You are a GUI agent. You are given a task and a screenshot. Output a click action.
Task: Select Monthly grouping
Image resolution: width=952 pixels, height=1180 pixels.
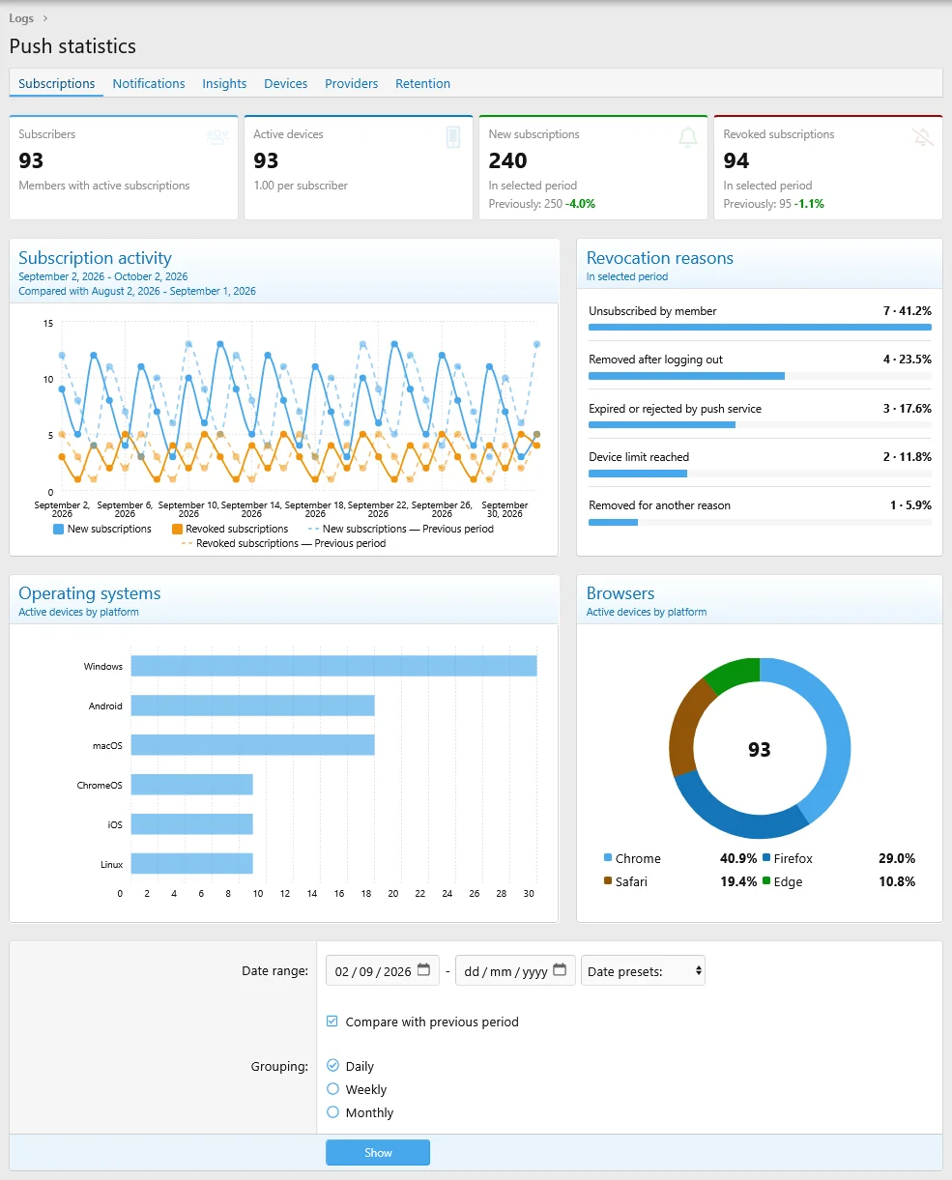point(332,1112)
